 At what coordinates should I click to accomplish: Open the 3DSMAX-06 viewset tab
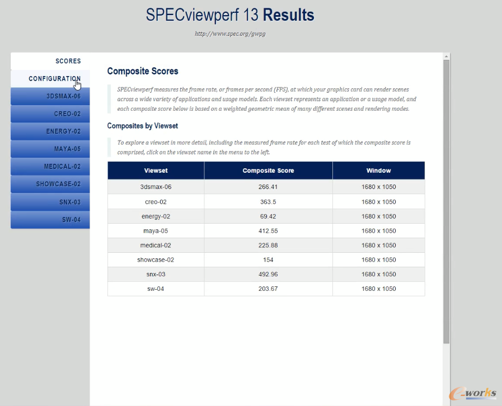(50, 96)
